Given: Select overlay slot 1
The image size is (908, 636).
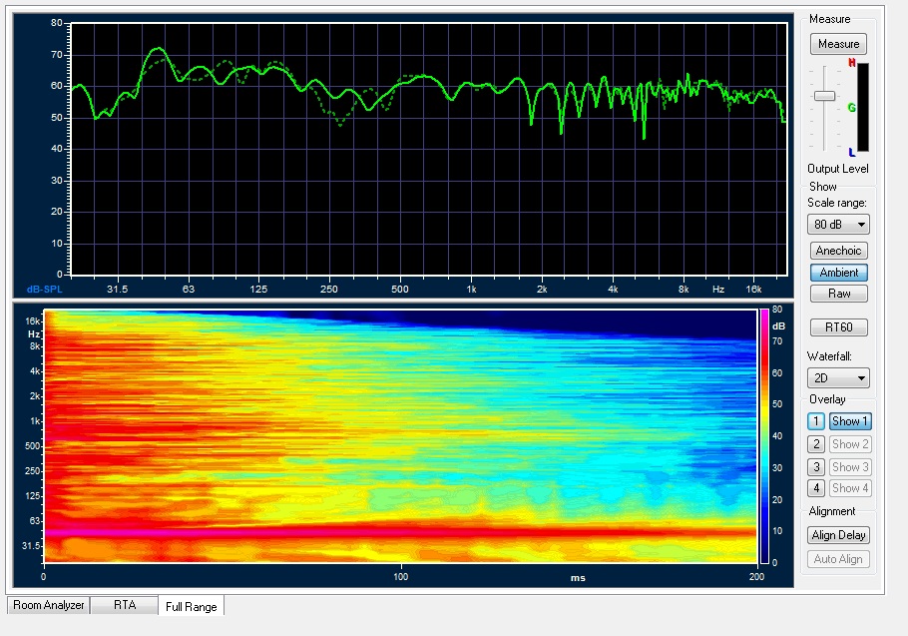Looking at the screenshot, I should (x=816, y=421).
